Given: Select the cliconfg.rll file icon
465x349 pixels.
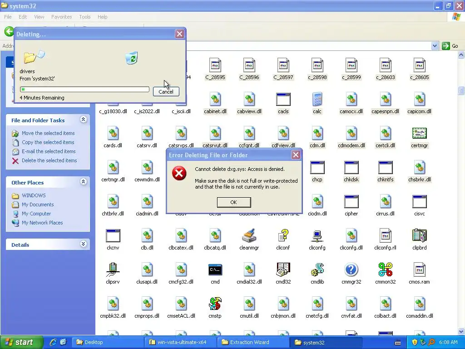Looking at the screenshot, I should (x=385, y=236).
